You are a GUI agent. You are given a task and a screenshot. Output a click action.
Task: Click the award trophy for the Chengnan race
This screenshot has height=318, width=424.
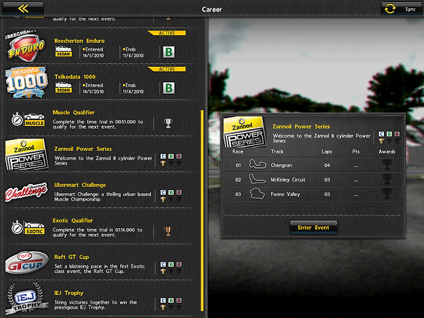[387, 164]
